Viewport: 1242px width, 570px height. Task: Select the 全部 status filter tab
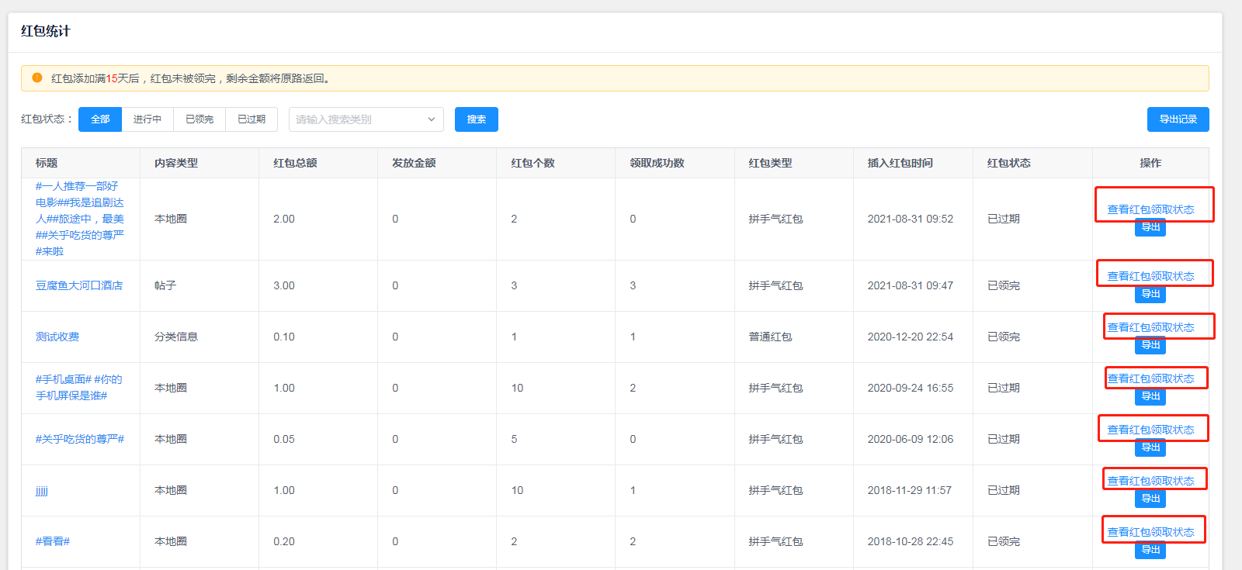(x=100, y=119)
